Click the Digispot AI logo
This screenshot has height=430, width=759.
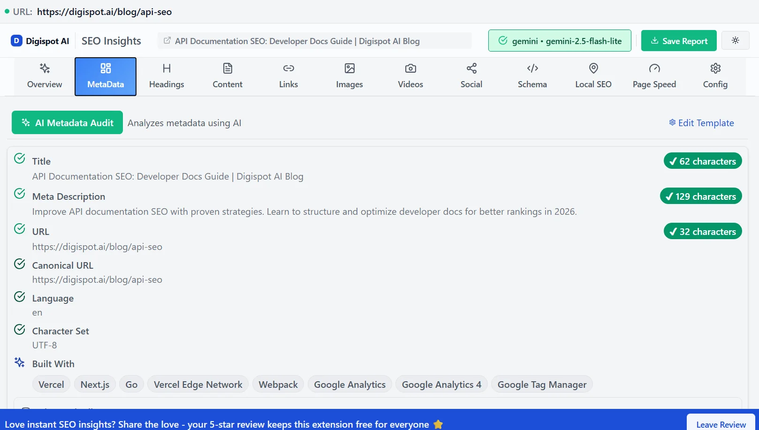coord(39,40)
